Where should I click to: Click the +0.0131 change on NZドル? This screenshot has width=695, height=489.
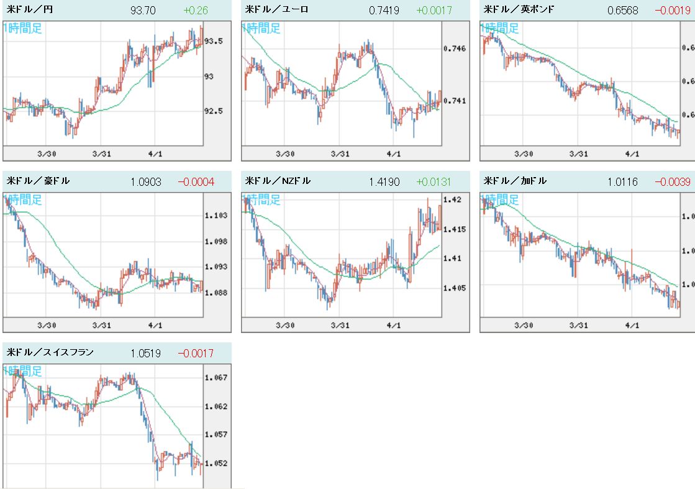(x=434, y=182)
